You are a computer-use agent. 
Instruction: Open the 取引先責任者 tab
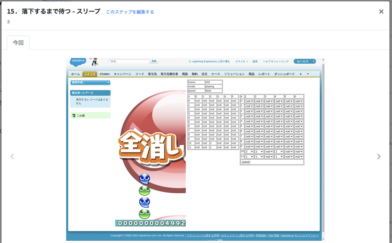169,74
